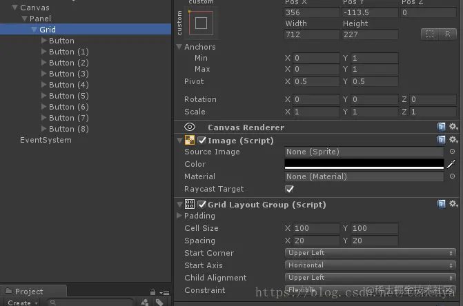463x306 pixels.
Task: Click the Project search field
Action: (x=90, y=303)
